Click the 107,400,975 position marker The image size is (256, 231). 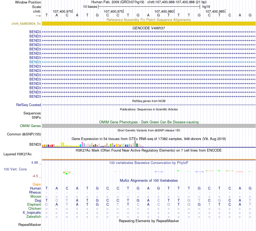pyautogui.click(x=113, y=11)
